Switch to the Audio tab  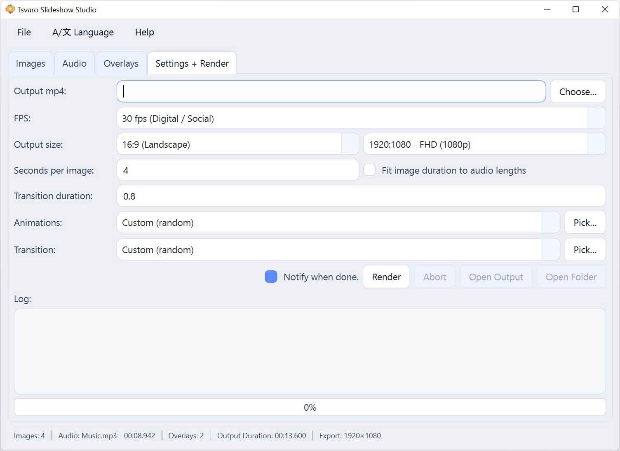[x=74, y=63]
